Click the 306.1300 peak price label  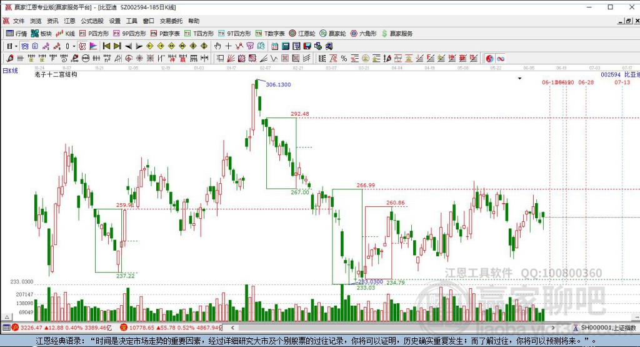[278, 84]
